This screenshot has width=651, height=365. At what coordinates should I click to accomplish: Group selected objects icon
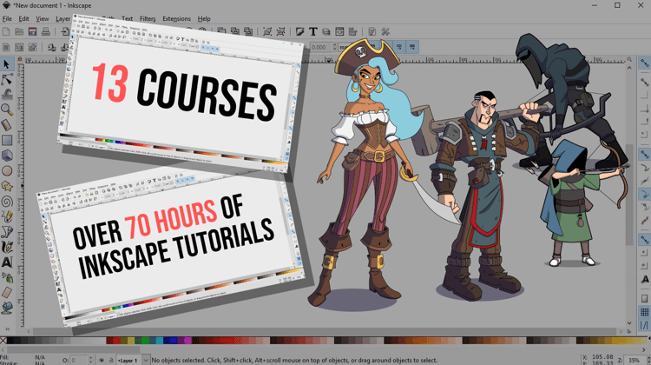click(x=267, y=31)
